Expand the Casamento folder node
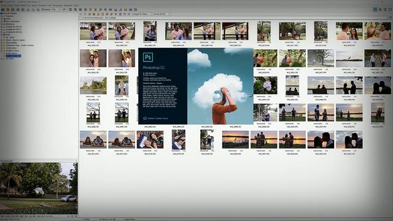The image size is (393, 221). click(2, 45)
